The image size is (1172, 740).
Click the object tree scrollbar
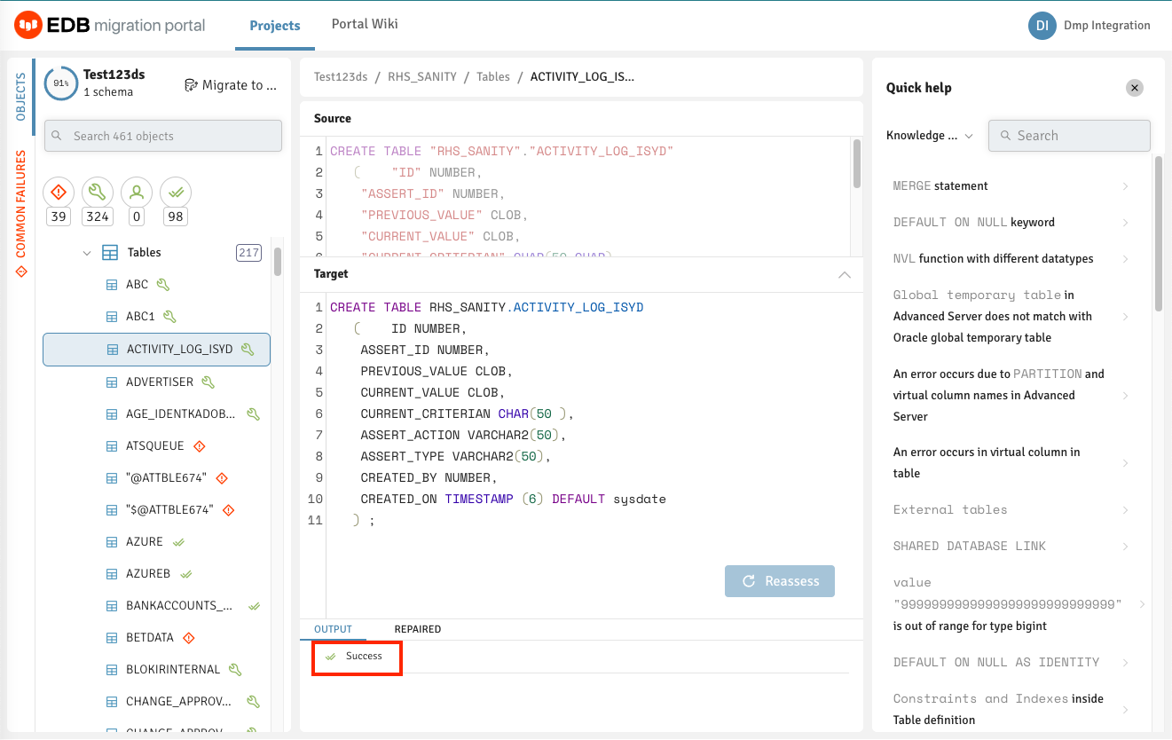point(278,263)
